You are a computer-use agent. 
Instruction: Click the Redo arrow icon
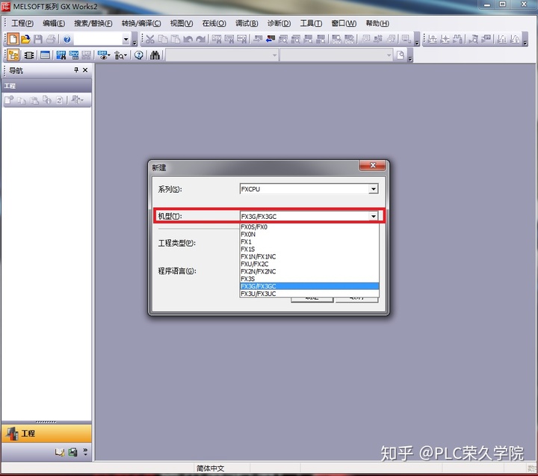pos(200,39)
